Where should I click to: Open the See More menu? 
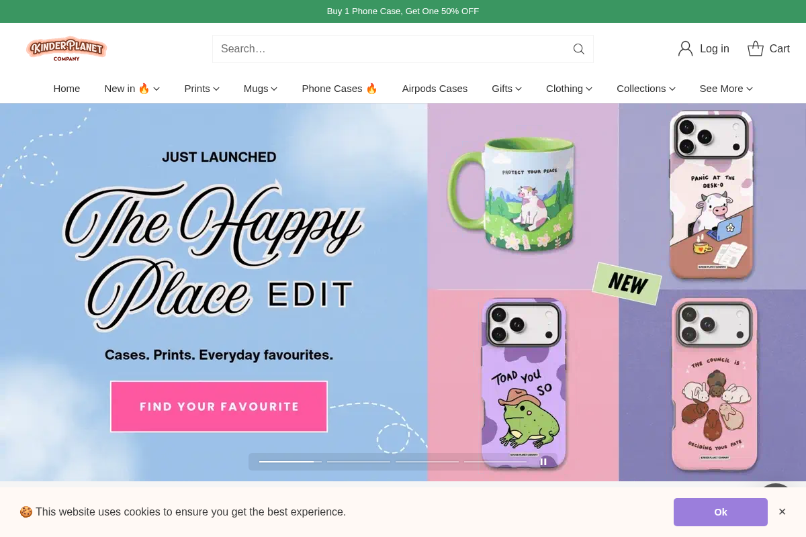coord(725,88)
